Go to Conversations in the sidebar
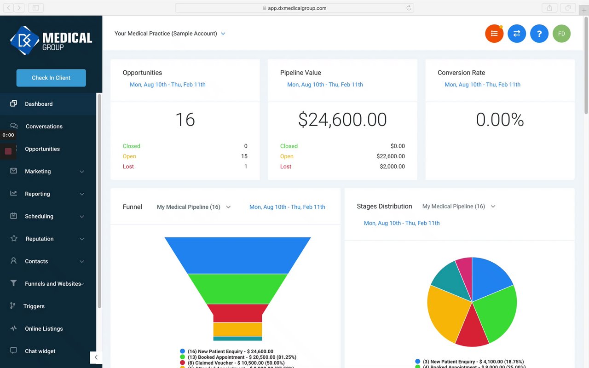589x368 pixels. [44, 126]
